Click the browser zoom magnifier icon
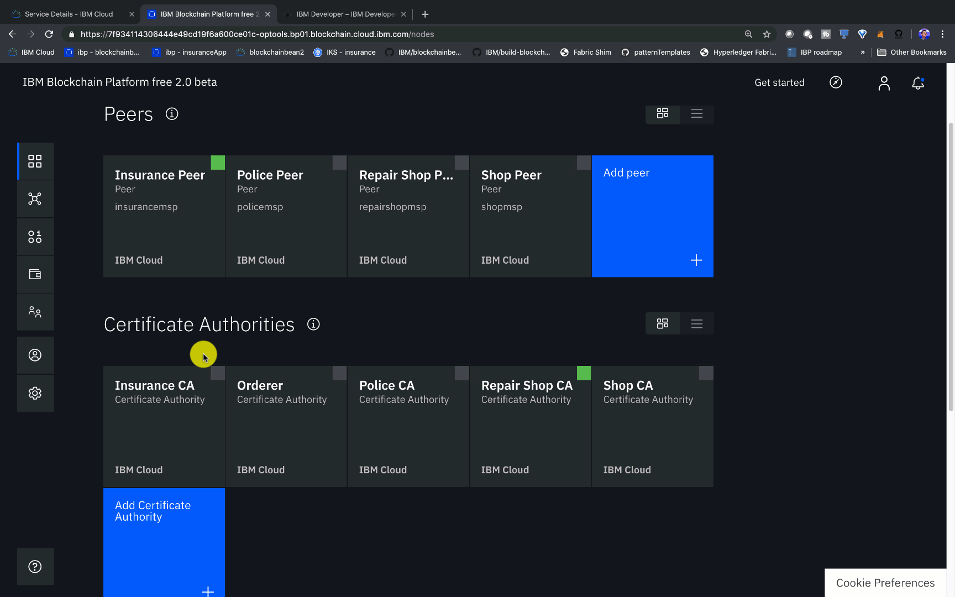This screenshot has width=955, height=597. 748,34
